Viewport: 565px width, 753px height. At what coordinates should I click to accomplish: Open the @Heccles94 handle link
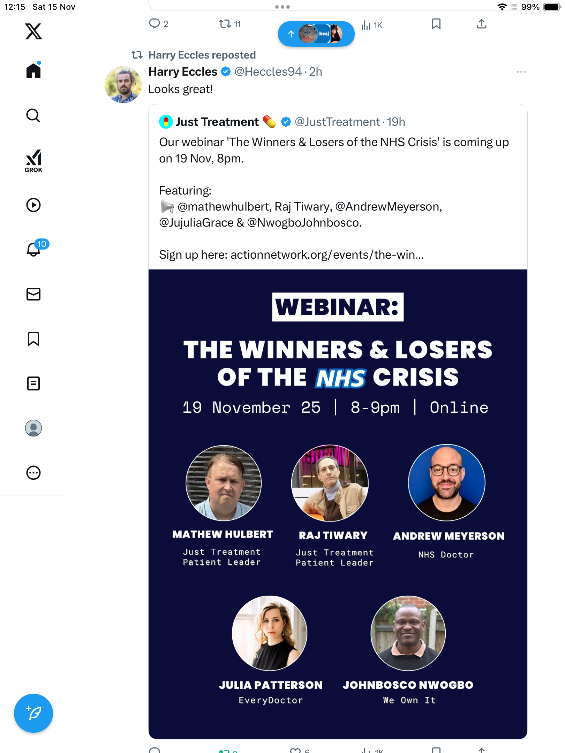(x=268, y=72)
